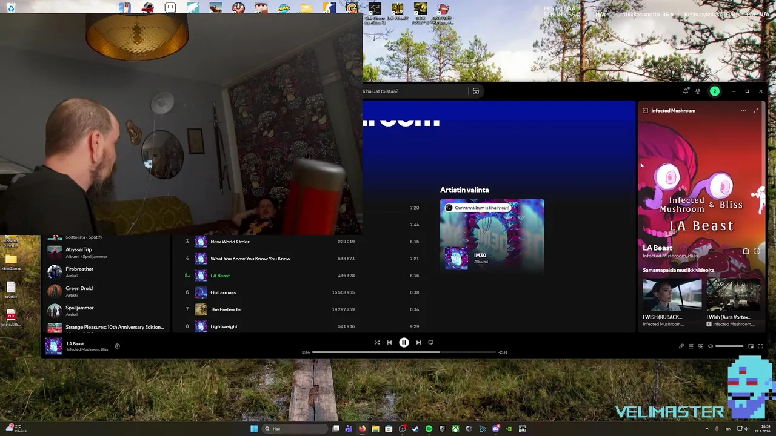Play track The Pretender
Image resolution: width=776 pixels, height=436 pixels.
[226, 309]
